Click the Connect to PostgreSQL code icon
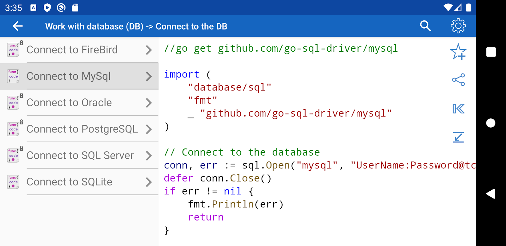Screen dimensions: 506x246 click(x=14, y=129)
